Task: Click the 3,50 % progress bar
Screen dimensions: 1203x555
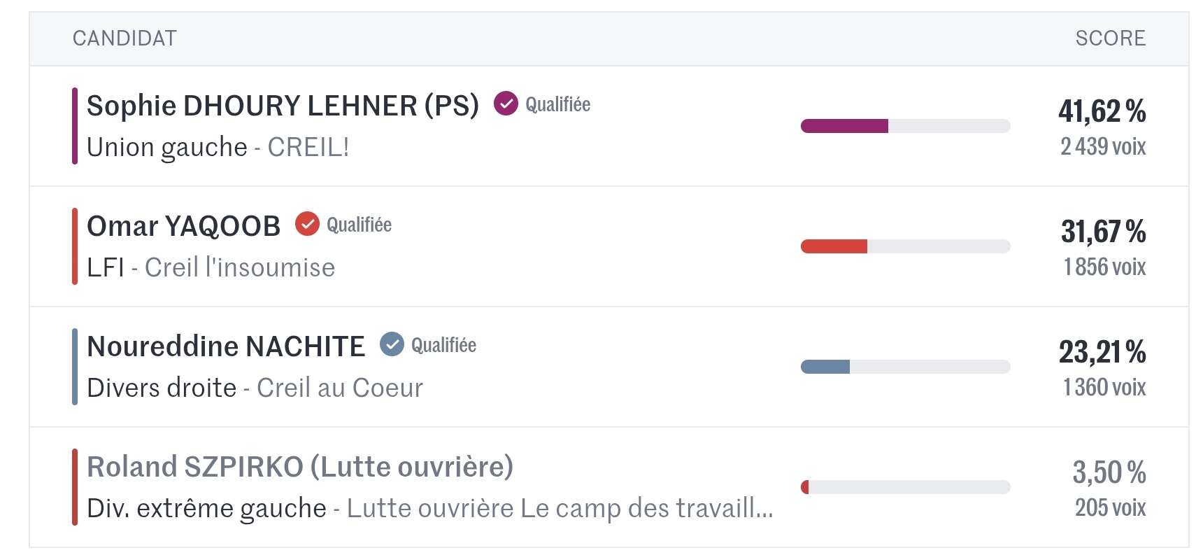Action: pos(905,487)
